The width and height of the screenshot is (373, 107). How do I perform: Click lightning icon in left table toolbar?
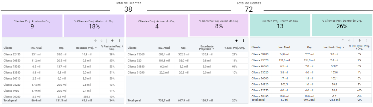[x=112, y=41]
